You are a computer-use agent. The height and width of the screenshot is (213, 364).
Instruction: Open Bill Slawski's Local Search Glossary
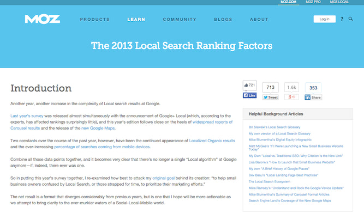pyautogui.click(x=275, y=127)
